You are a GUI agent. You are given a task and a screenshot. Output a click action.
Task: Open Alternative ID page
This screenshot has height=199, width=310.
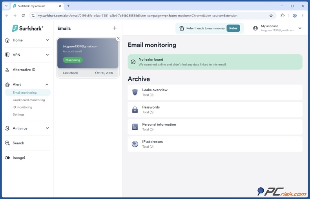pyautogui.click(x=24, y=70)
